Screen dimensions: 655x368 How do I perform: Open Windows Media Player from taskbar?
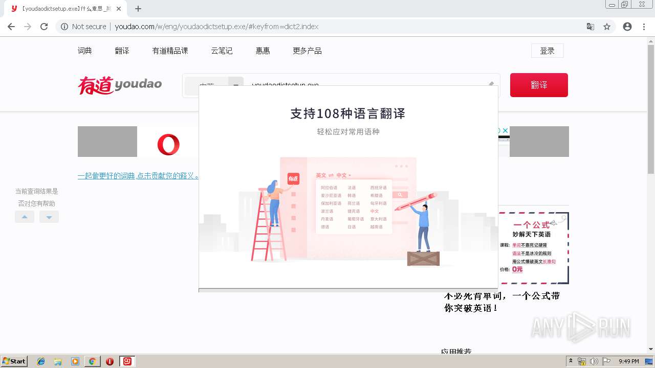click(75, 361)
